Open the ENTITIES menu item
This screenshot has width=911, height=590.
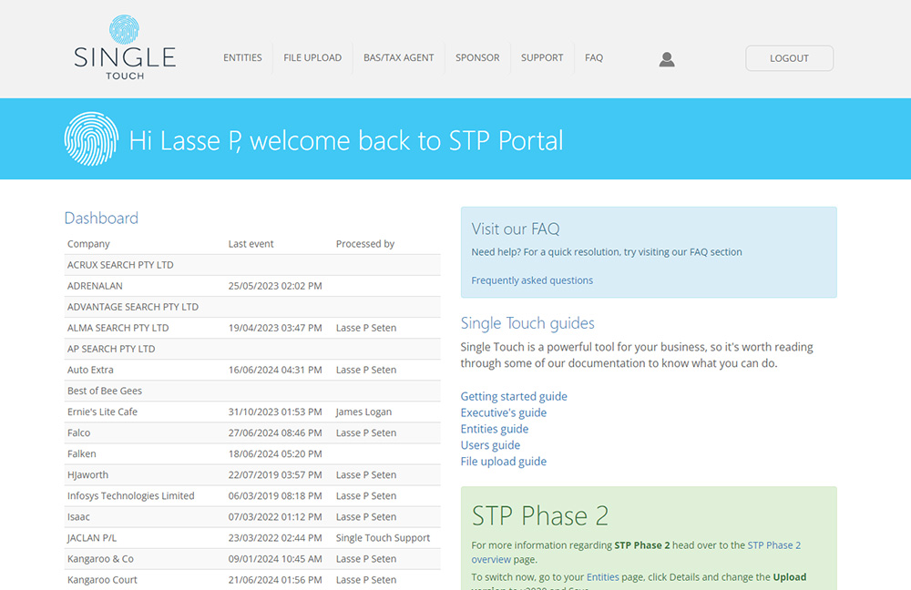pos(242,57)
